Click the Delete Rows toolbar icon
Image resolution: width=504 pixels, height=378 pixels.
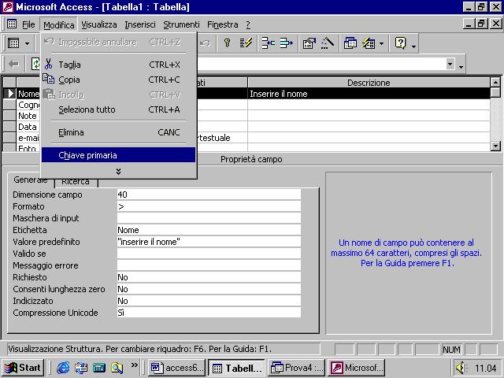pyautogui.click(x=286, y=43)
